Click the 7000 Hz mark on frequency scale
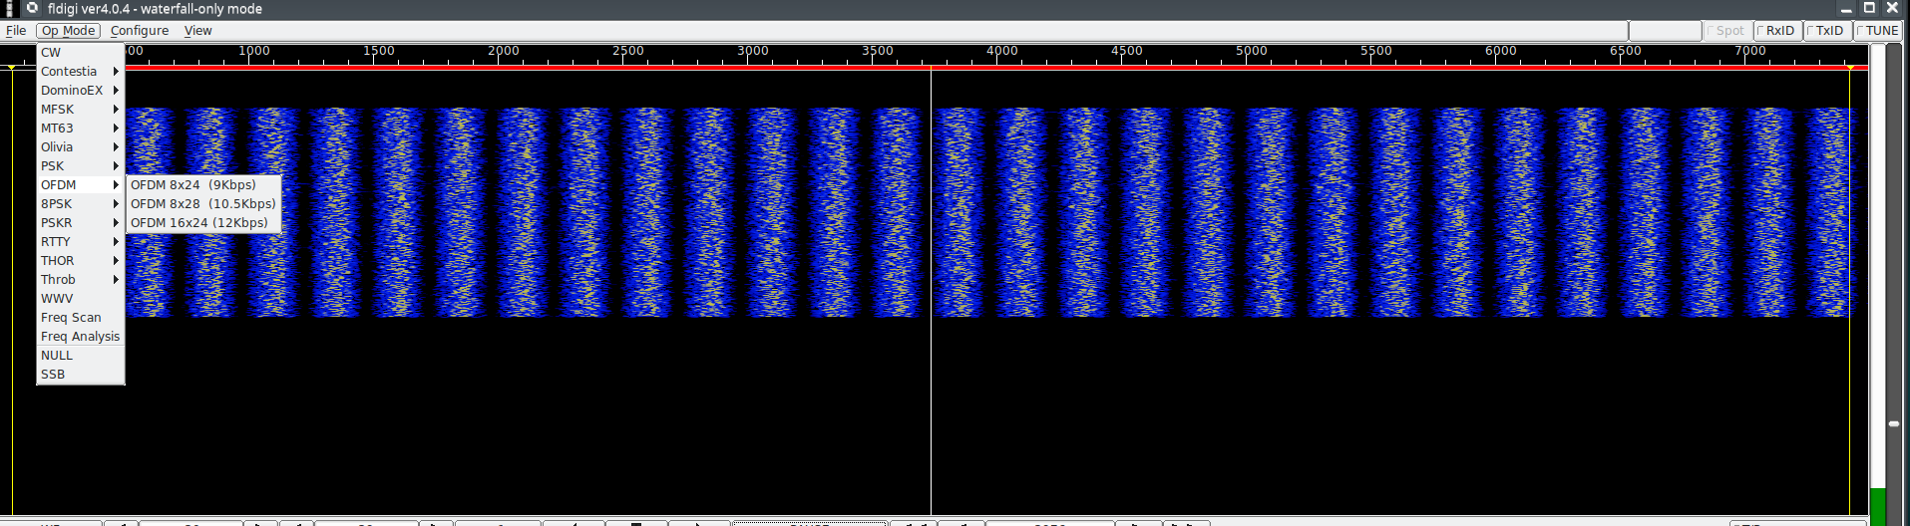 [1750, 51]
